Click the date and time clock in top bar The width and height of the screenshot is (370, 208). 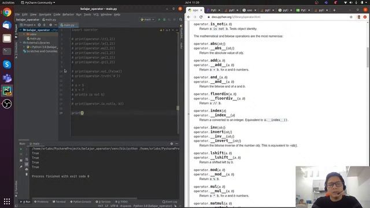click(192, 2)
